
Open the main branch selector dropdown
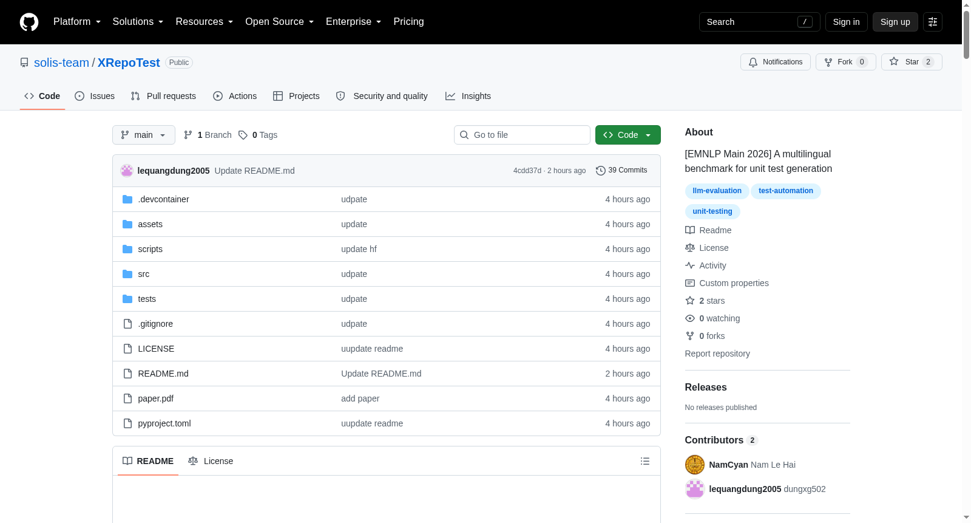tap(144, 135)
